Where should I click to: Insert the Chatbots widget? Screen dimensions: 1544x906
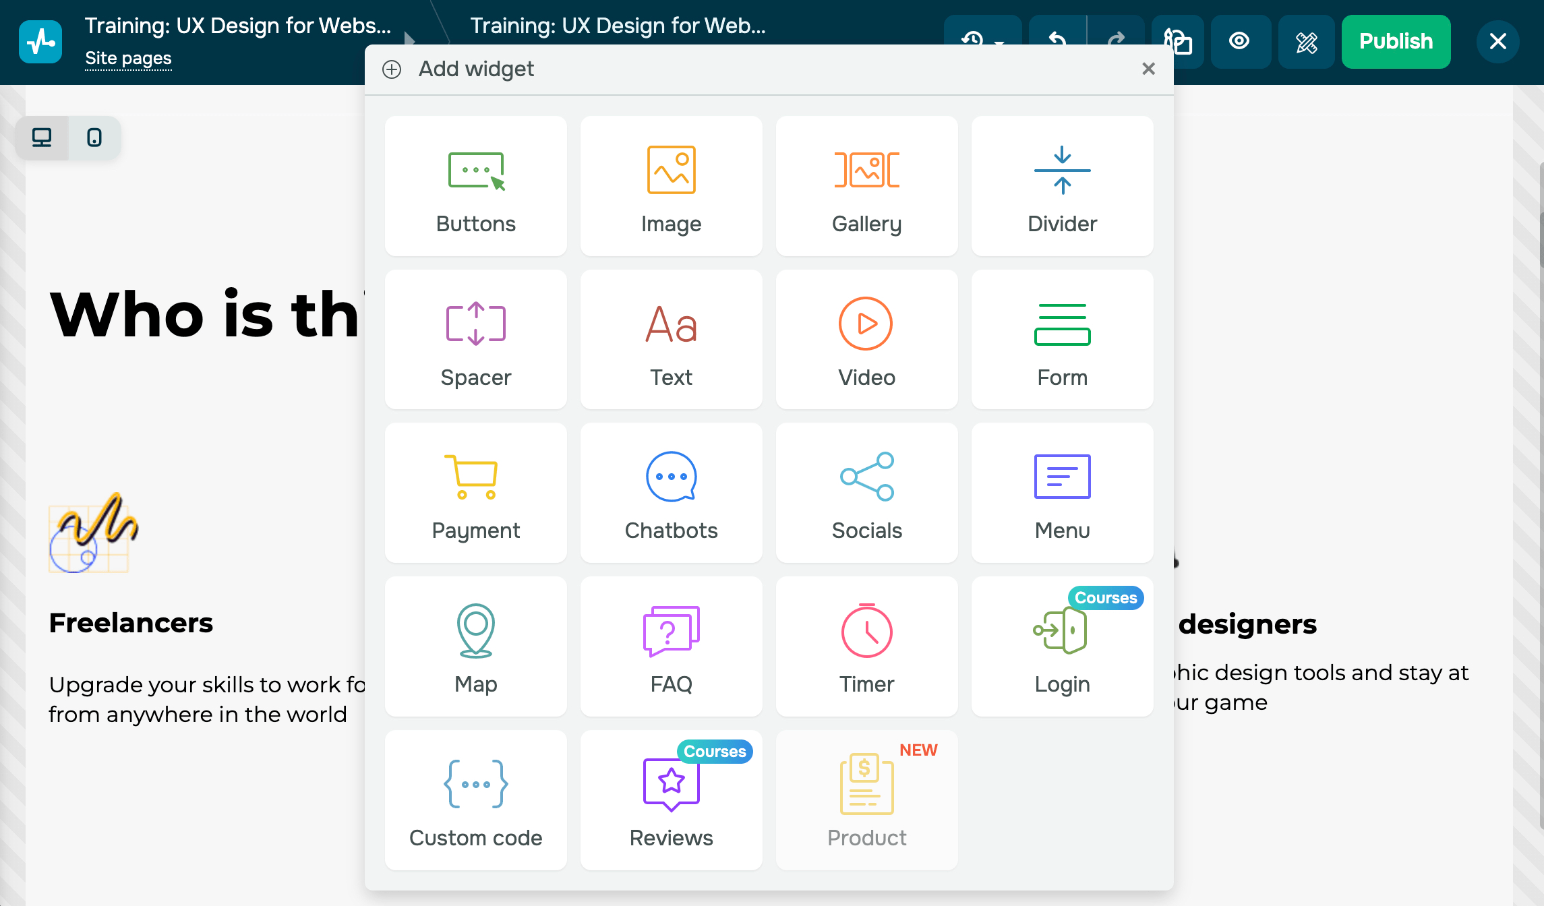click(x=671, y=493)
